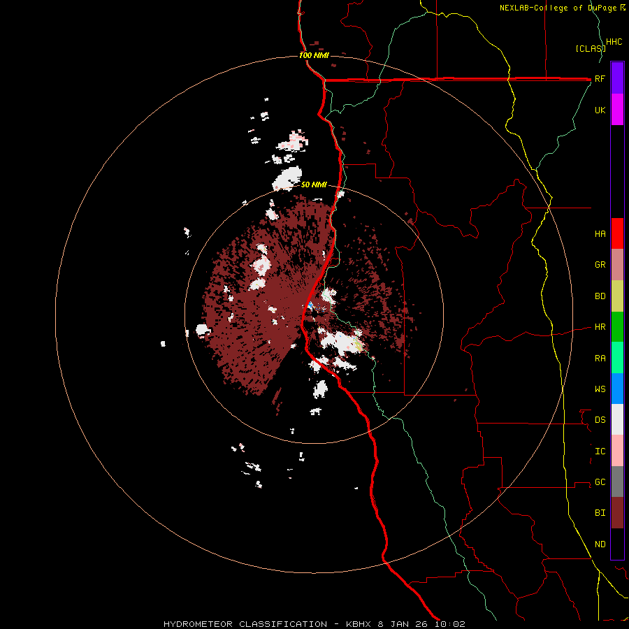Click the "HR" legend label
The height and width of the screenshot is (629, 629).
600,327
